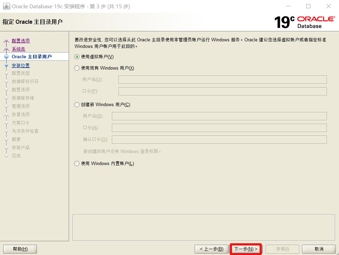Screen dimensions: 339x255
Task: Choose 使用现有 Windows 用户(X) option
Action: click(x=77, y=68)
